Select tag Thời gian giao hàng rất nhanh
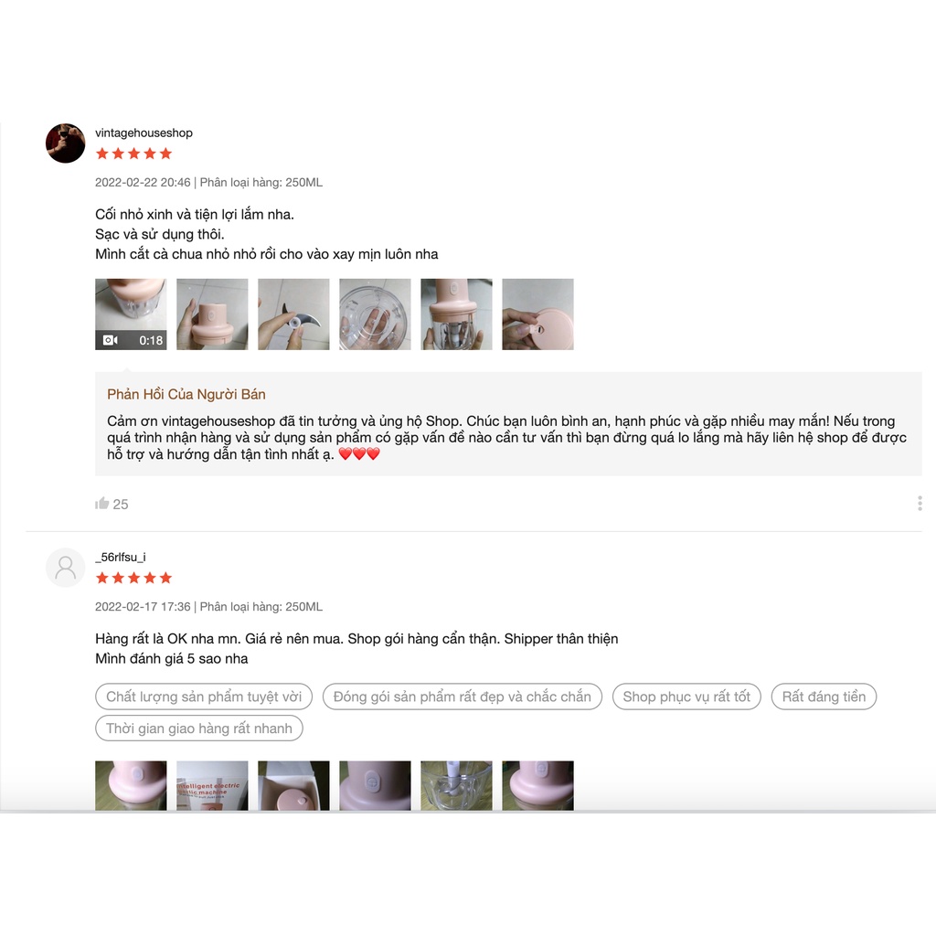The height and width of the screenshot is (936, 936). [x=198, y=729]
